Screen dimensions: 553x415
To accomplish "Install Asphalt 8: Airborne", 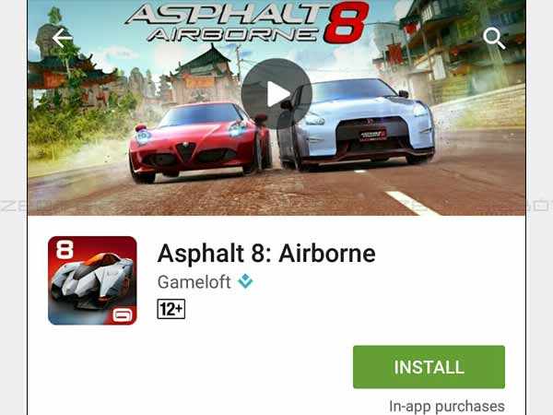I will pyautogui.click(x=429, y=367).
